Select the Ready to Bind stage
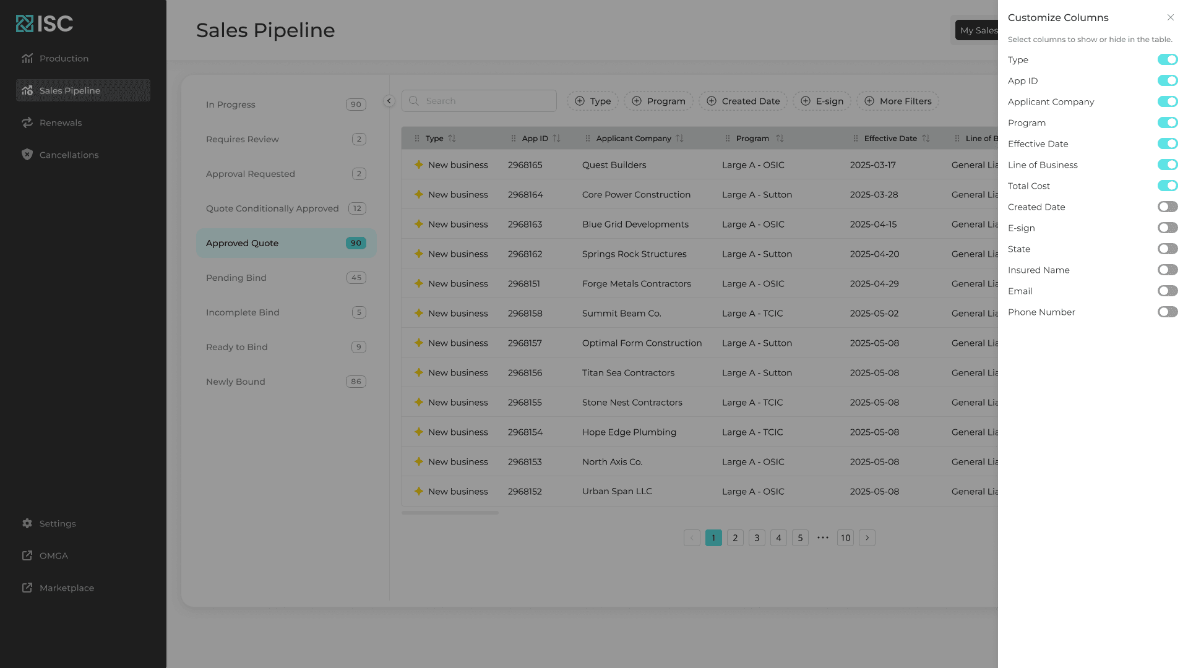 [x=286, y=347]
